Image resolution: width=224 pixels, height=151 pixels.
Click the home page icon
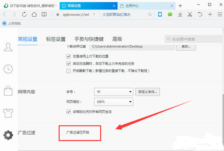(x=34, y=14)
